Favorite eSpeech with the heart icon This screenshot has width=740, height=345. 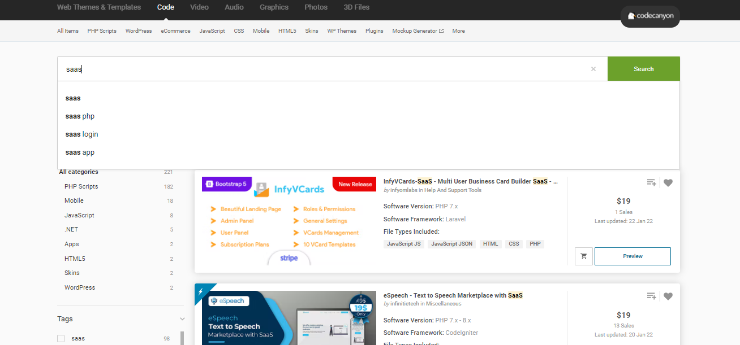point(668,296)
